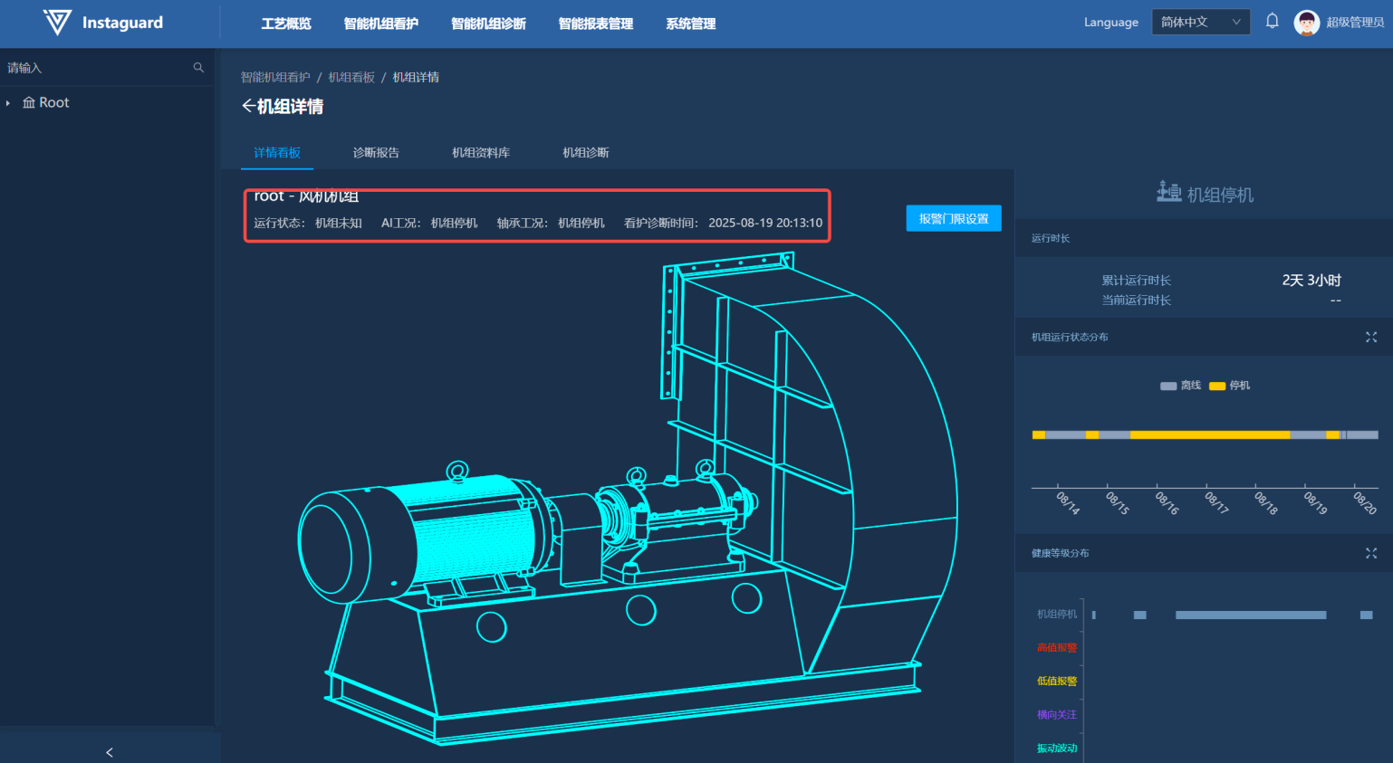Collapse the left sidebar with chevron
The height and width of the screenshot is (763, 1393).
(x=110, y=752)
